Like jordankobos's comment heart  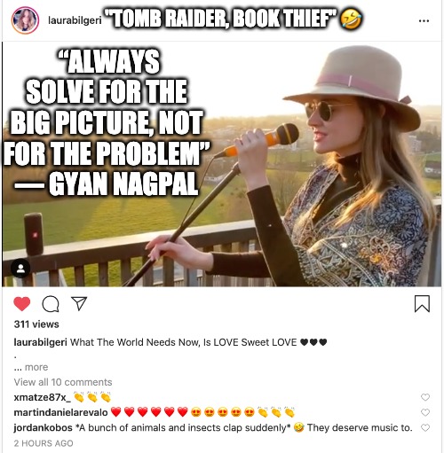425,427
